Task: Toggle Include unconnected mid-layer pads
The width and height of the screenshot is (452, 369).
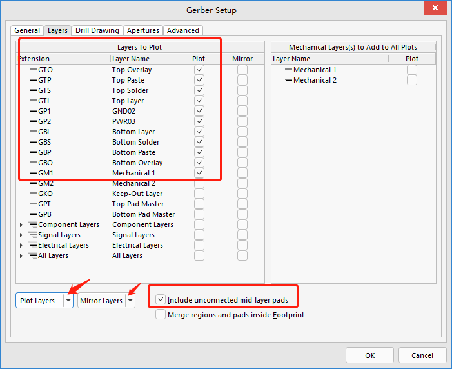Action: [x=161, y=299]
